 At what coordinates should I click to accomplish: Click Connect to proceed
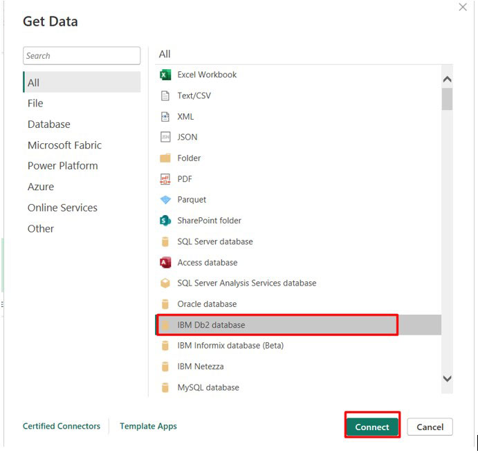(372, 427)
